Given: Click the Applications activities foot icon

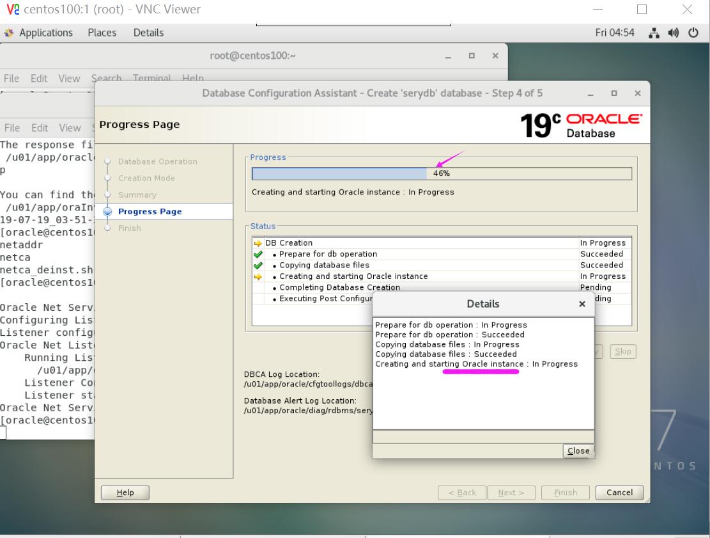Looking at the screenshot, I should click(x=8, y=33).
